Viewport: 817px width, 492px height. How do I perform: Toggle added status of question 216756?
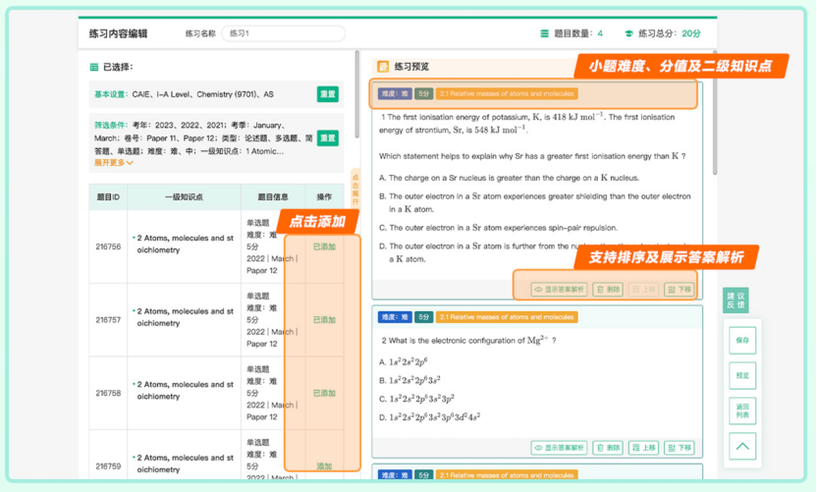[324, 246]
